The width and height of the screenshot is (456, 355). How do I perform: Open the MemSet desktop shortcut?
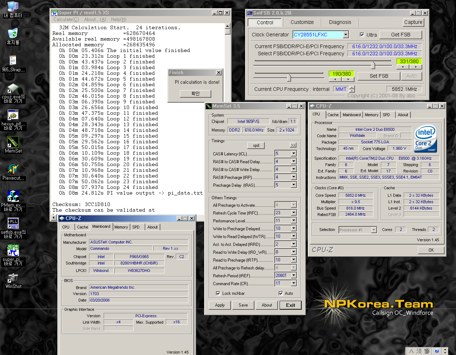point(13,142)
